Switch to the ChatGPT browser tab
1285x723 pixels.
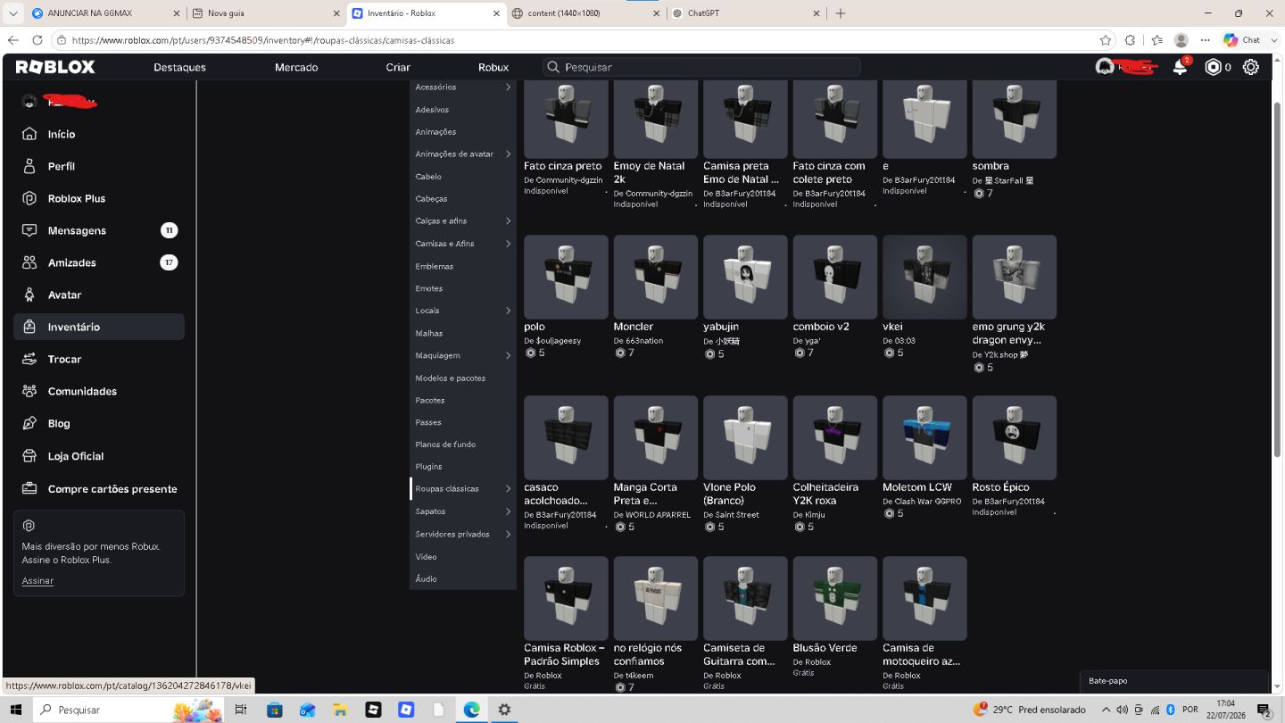click(746, 13)
